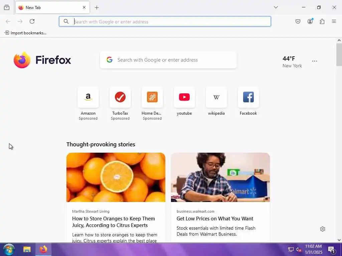Image resolution: width=342 pixels, height=256 pixels.
Task: Open muted volume tray icon
Action: click(299, 250)
